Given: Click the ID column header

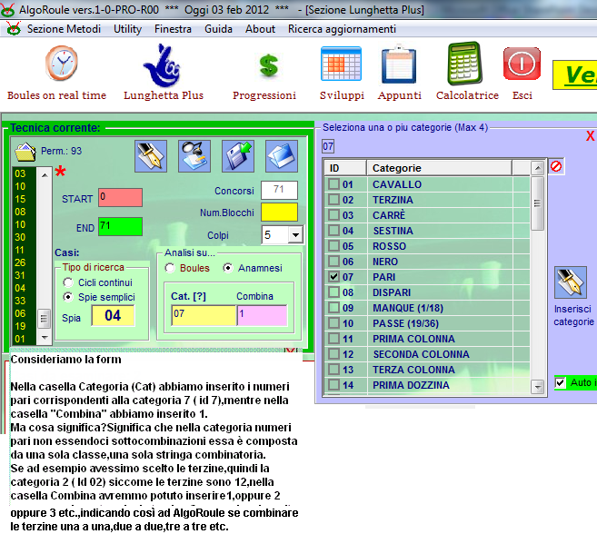Looking at the screenshot, I should pyautogui.click(x=345, y=168).
